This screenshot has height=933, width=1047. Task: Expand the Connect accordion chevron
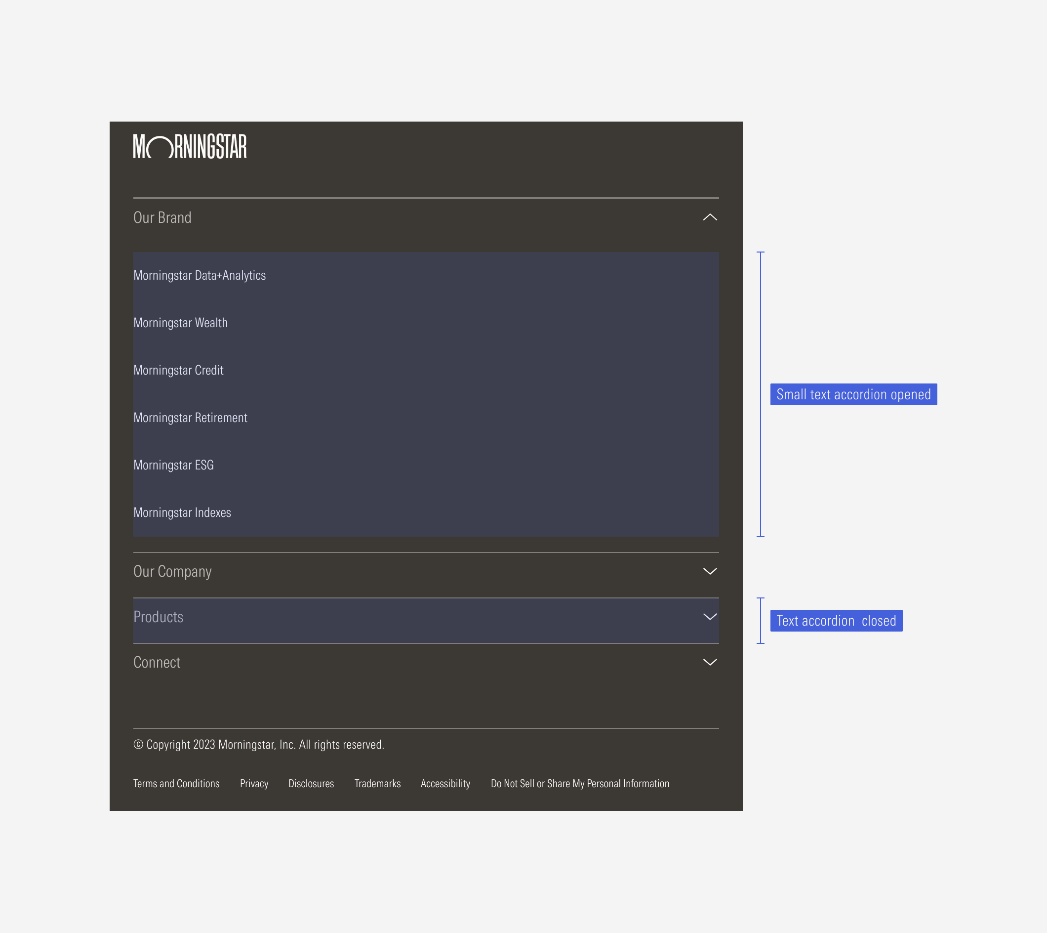click(710, 662)
